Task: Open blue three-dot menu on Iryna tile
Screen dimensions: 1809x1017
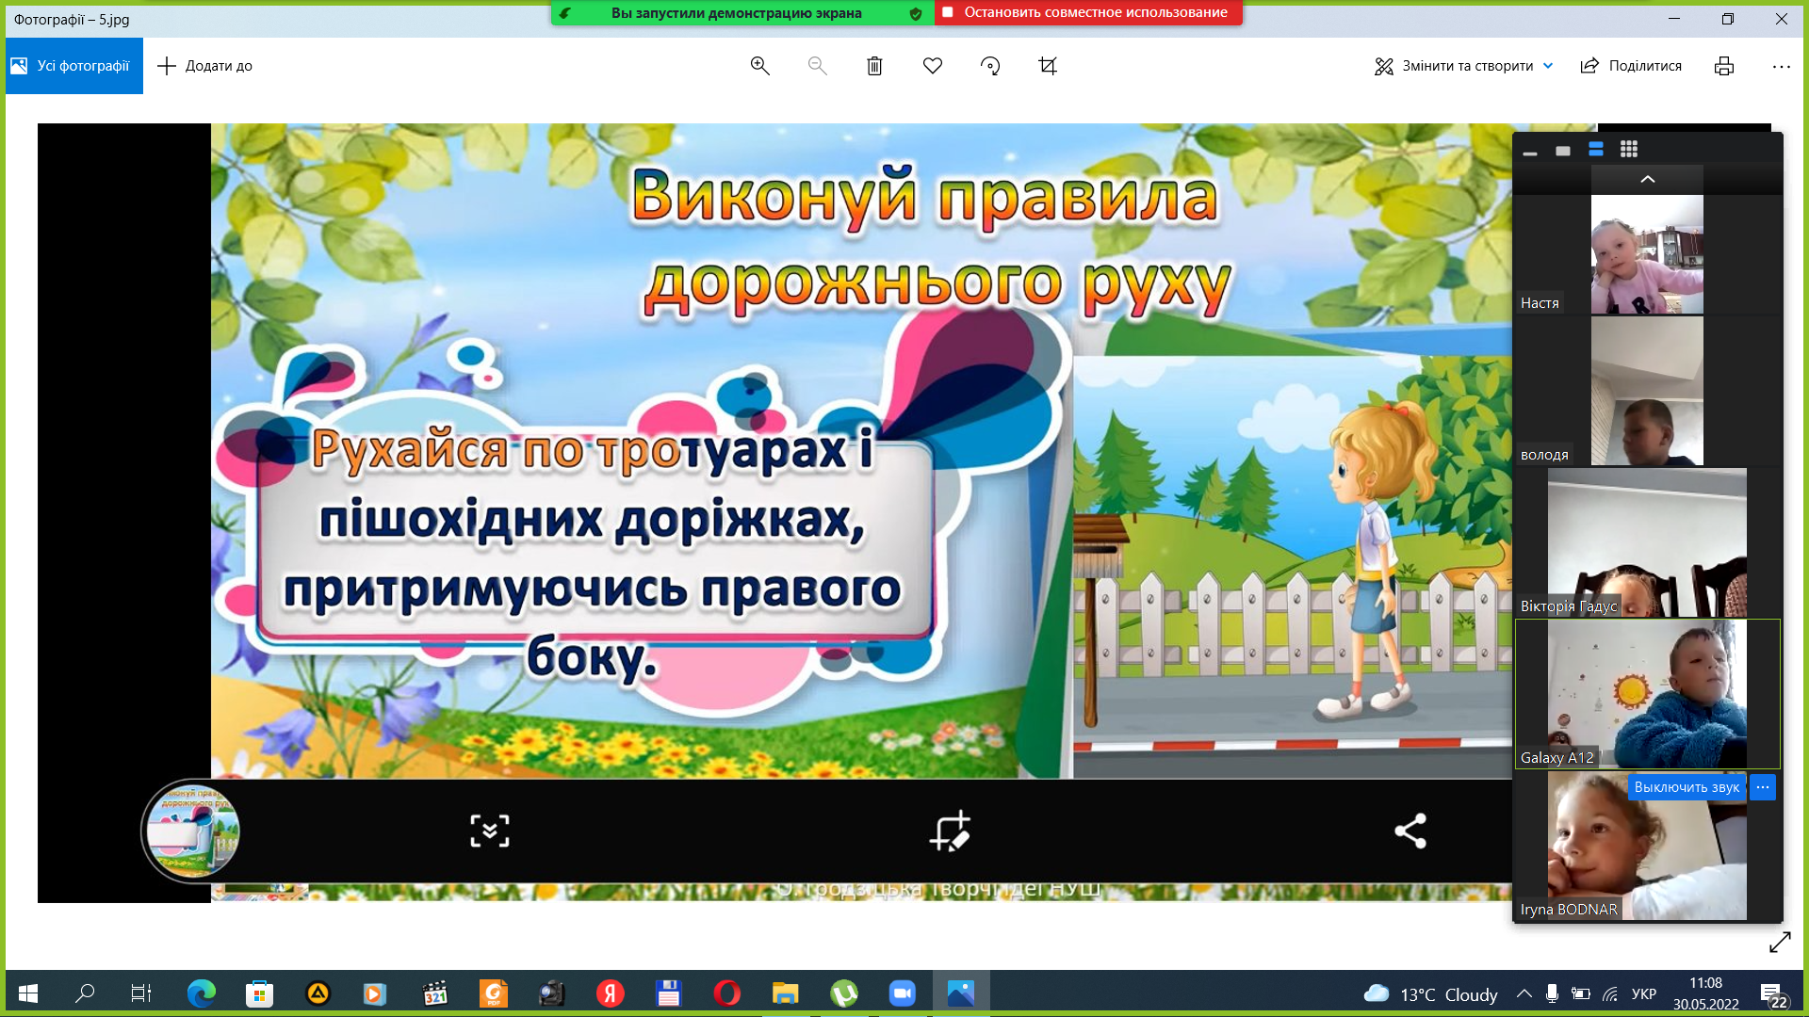Action: click(1763, 787)
